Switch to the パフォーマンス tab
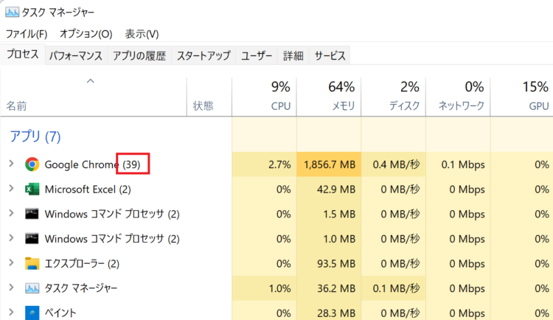 [76, 55]
